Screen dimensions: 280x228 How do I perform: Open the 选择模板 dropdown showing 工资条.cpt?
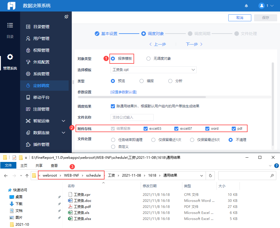click(x=153, y=70)
